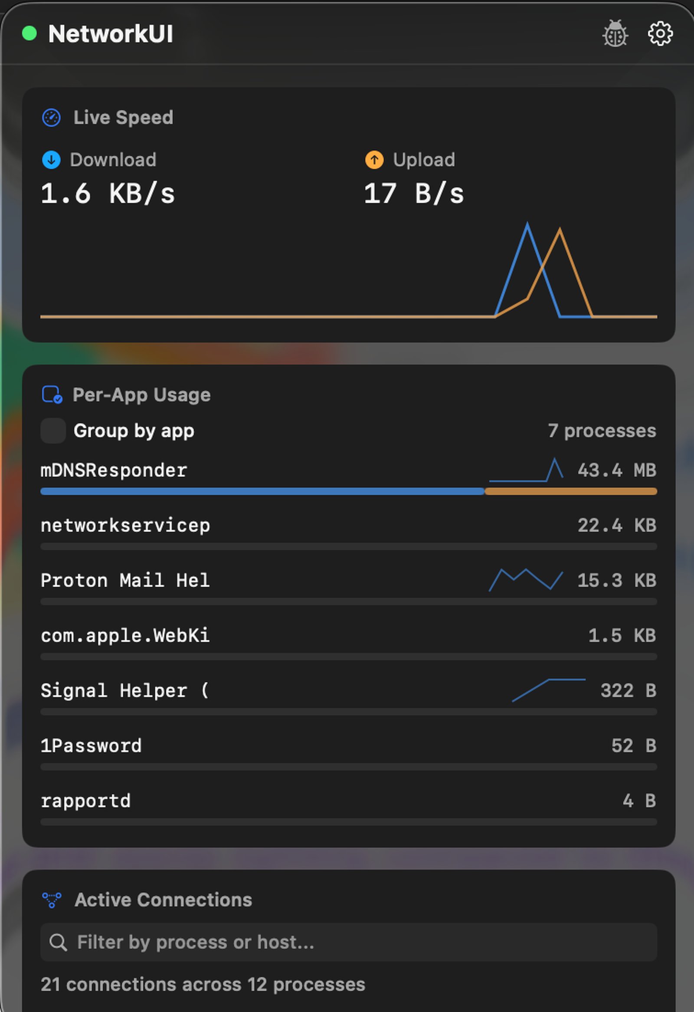This screenshot has height=1012, width=694.
Task: Expand the Proton Mail Hel process entry
Action: 125,580
